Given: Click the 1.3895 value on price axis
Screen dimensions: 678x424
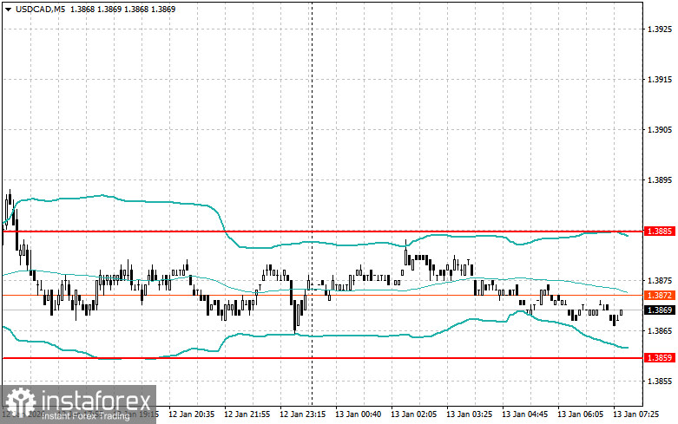Looking at the screenshot, I should (x=660, y=180).
